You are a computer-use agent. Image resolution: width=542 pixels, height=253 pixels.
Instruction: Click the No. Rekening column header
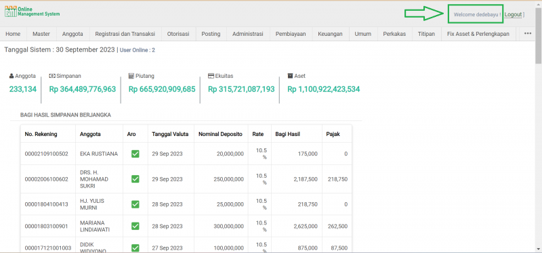41,134
